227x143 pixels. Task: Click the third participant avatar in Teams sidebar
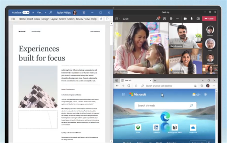pos(210,58)
